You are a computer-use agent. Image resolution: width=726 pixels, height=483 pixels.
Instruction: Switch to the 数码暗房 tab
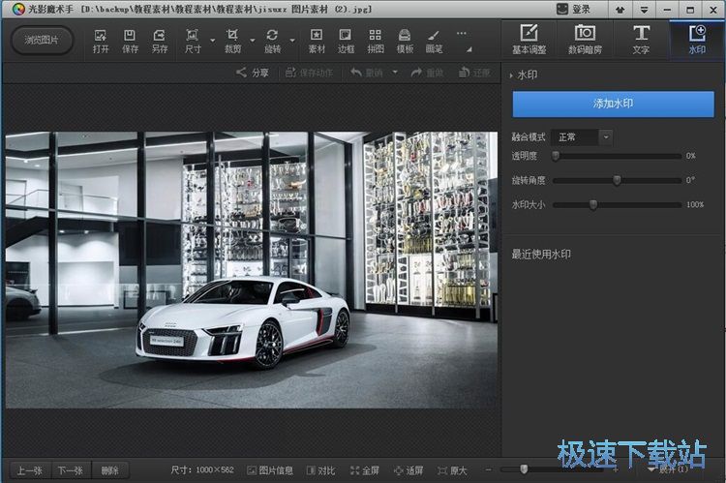(585, 40)
